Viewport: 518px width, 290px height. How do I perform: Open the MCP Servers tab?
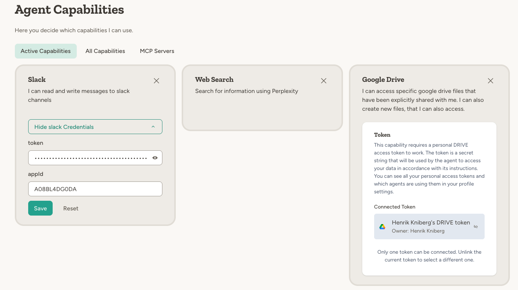pos(157,51)
